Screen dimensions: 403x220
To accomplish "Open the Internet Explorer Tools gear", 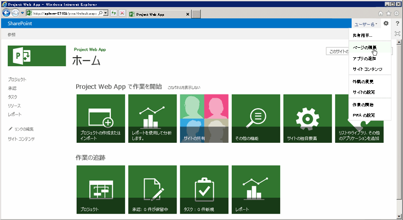I will coord(397,13).
